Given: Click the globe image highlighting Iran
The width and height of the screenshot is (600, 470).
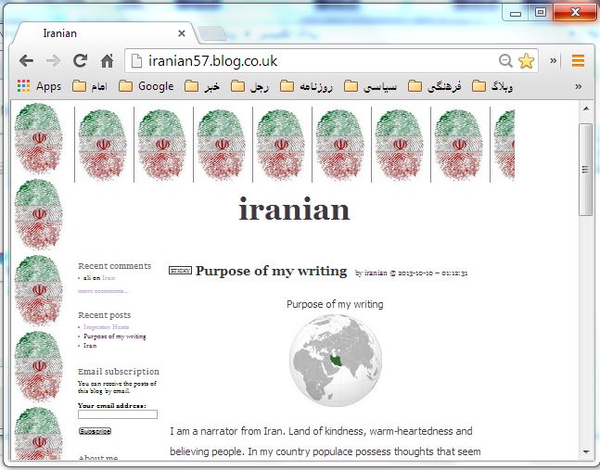Looking at the screenshot, I should tap(336, 361).
